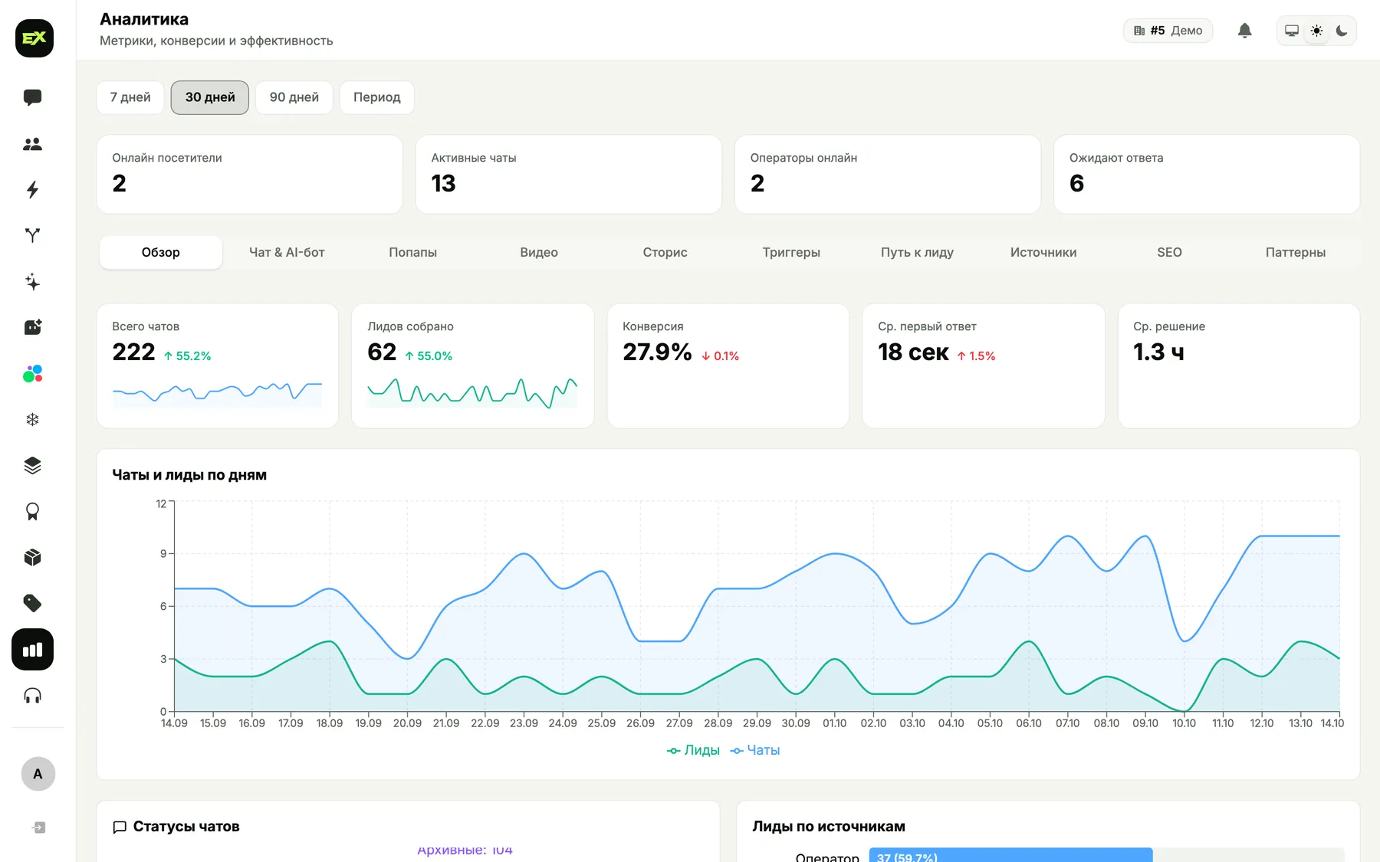Select the 30 дней period
Viewport: 1380px width, 862px height.
[x=210, y=97]
